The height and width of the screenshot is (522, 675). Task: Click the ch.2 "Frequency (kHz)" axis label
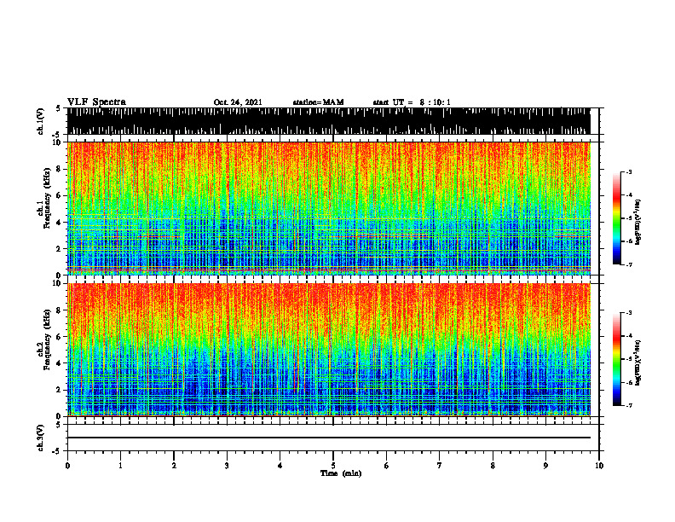coord(47,339)
